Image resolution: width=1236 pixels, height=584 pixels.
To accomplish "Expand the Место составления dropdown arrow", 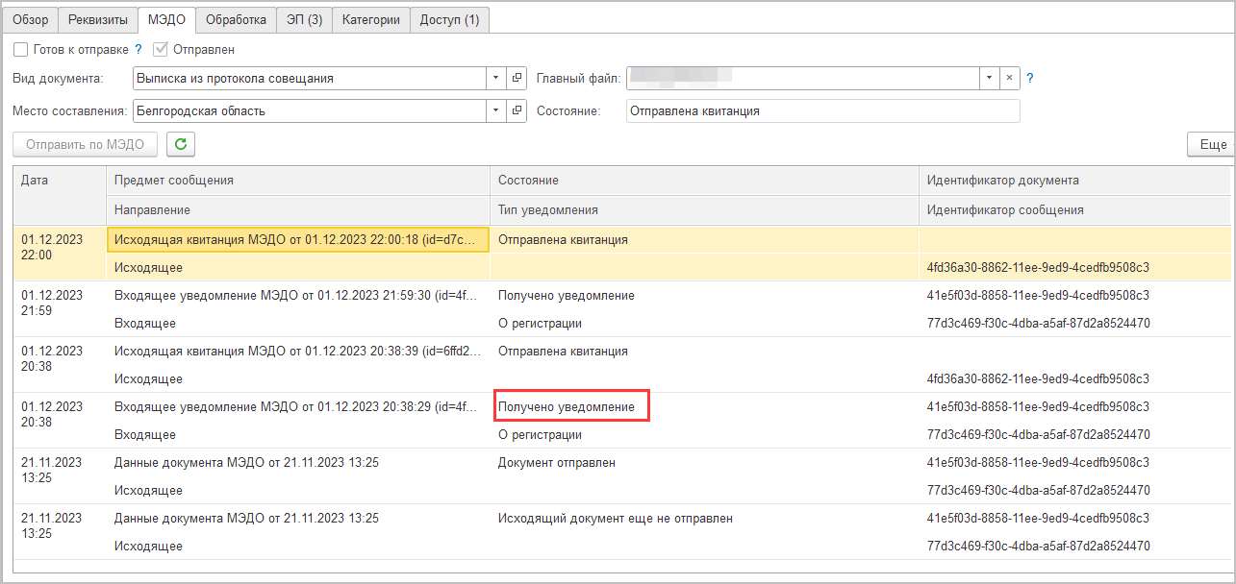I will pos(496,110).
